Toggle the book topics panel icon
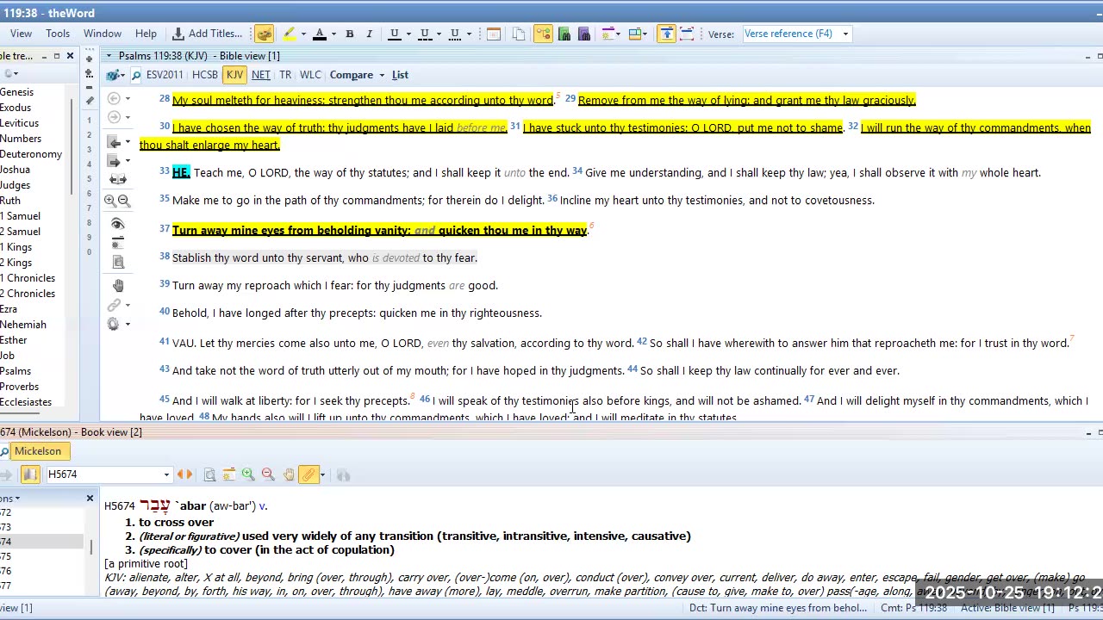 [x=30, y=474]
